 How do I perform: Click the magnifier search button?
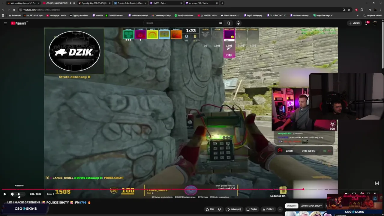pyautogui.click(x=228, y=23)
